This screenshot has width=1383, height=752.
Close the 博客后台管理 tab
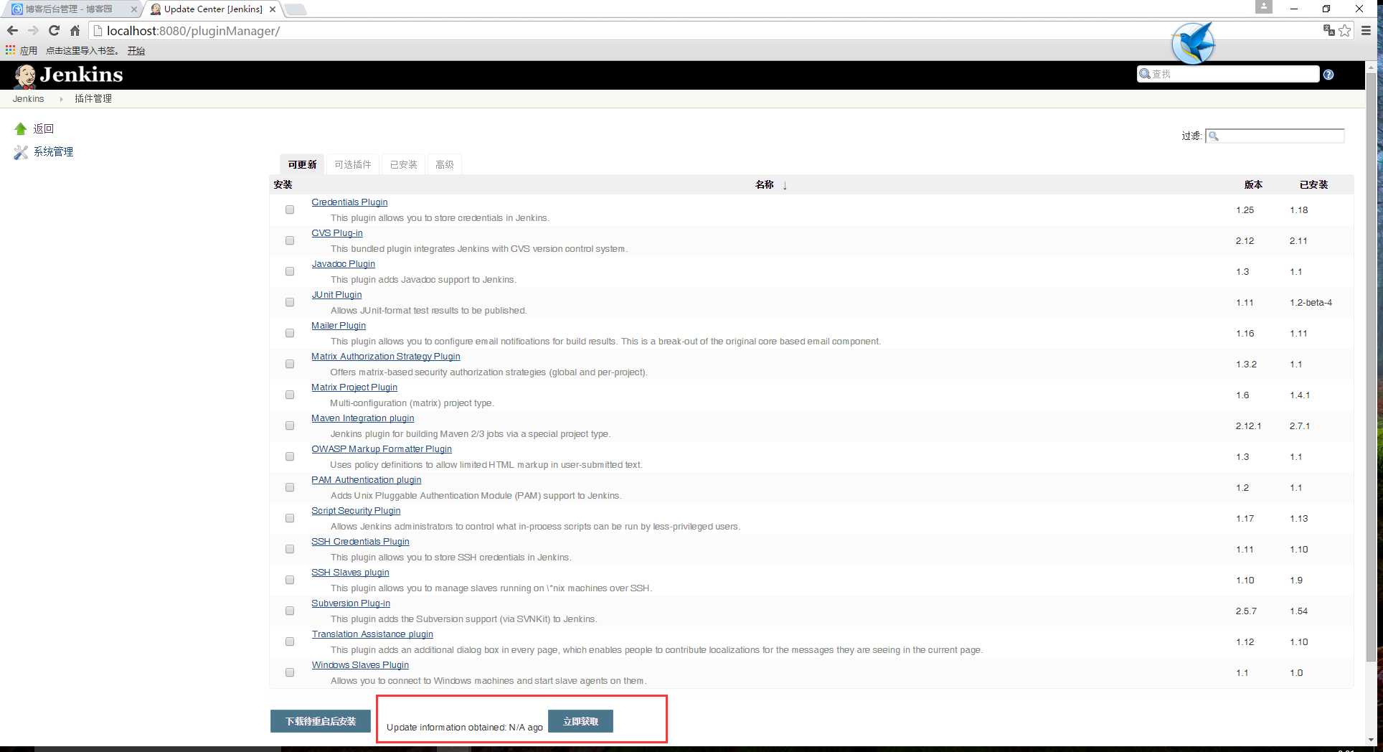(133, 9)
